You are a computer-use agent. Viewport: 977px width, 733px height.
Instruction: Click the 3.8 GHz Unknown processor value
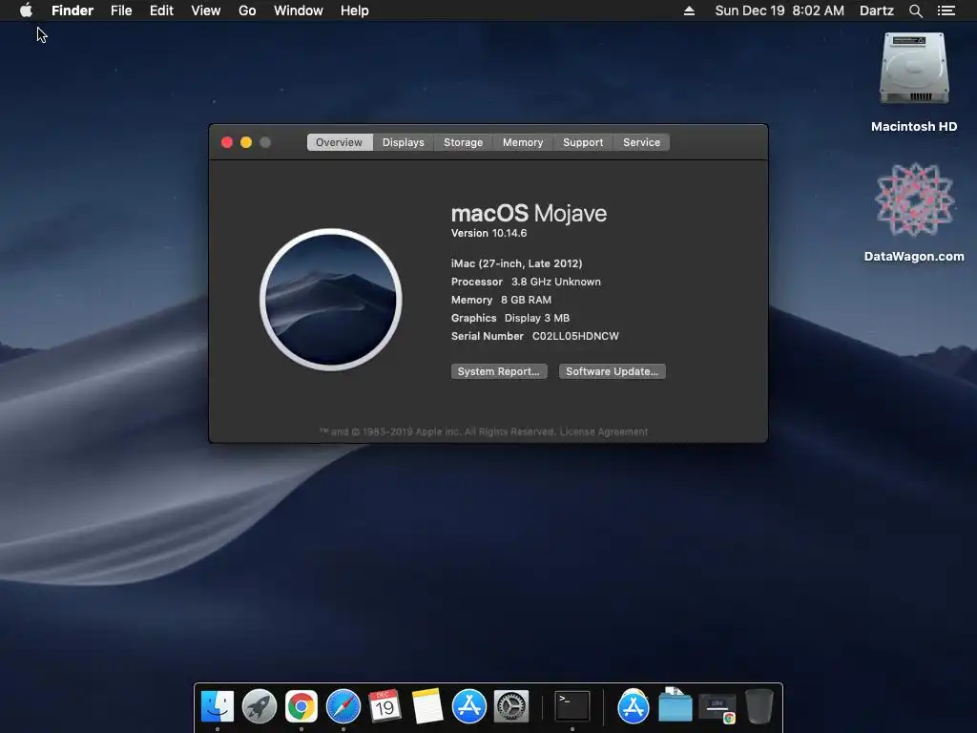point(556,282)
